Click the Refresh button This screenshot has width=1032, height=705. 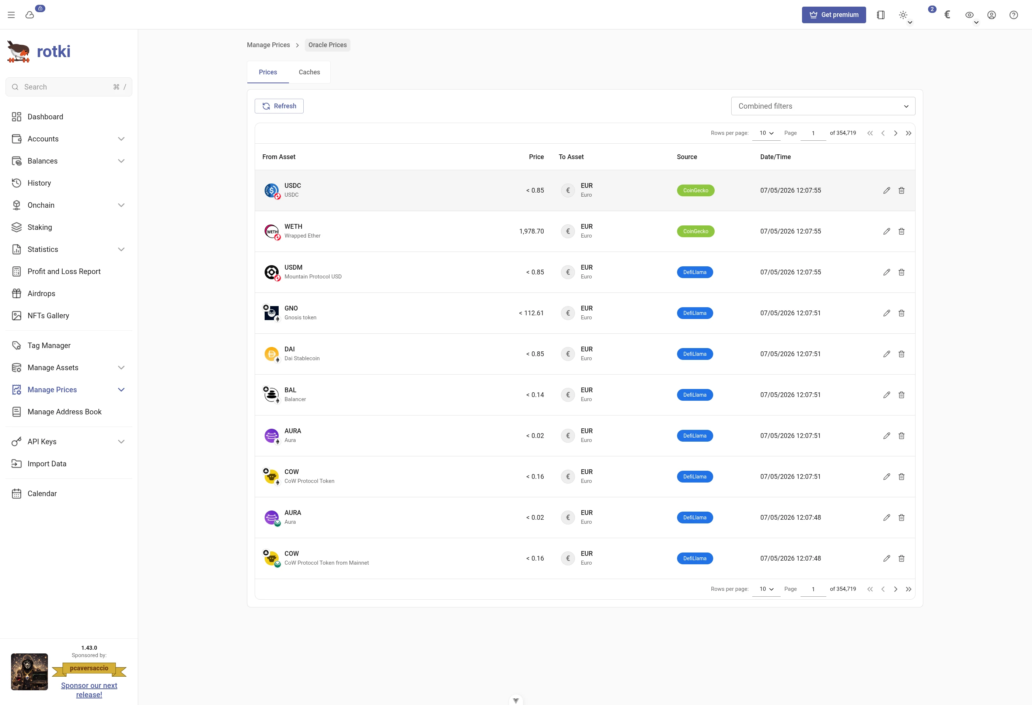point(279,106)
